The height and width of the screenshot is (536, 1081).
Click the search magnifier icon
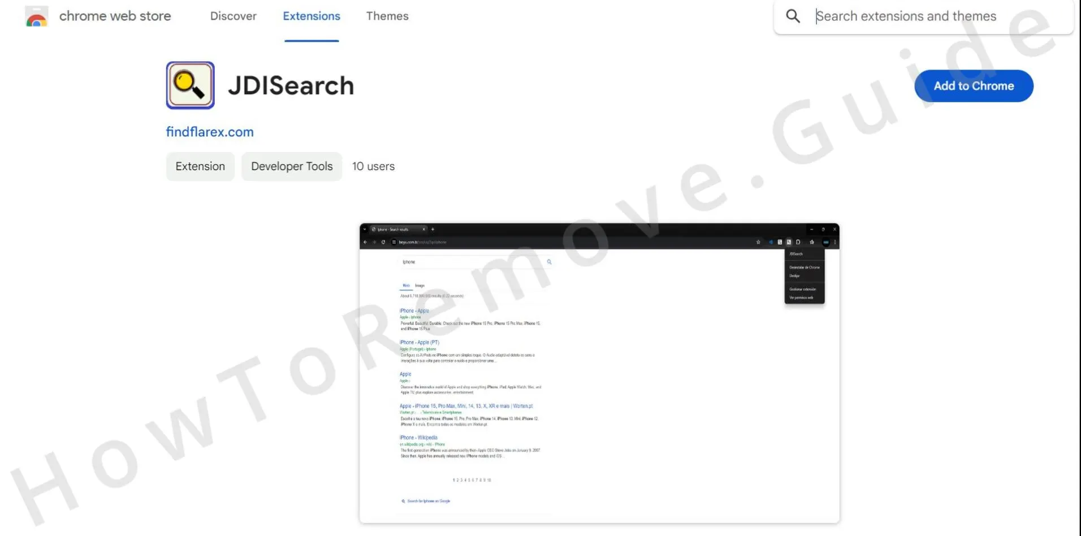pos(793,16)
